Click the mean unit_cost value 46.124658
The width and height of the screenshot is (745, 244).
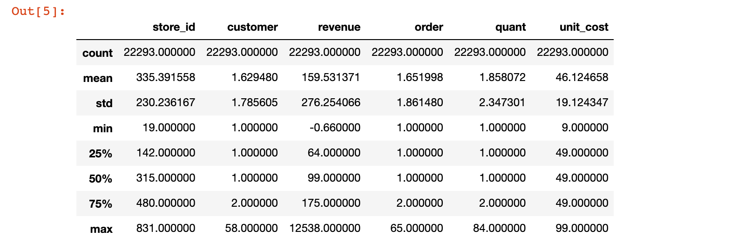click(x=582, y=77)
